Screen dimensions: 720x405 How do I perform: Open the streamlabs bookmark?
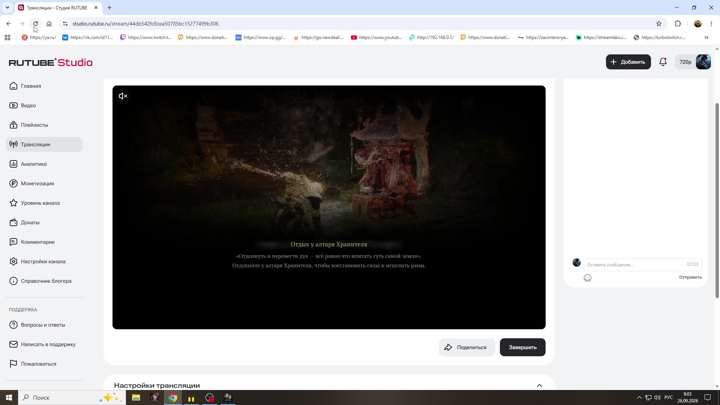tap(601, 37)
